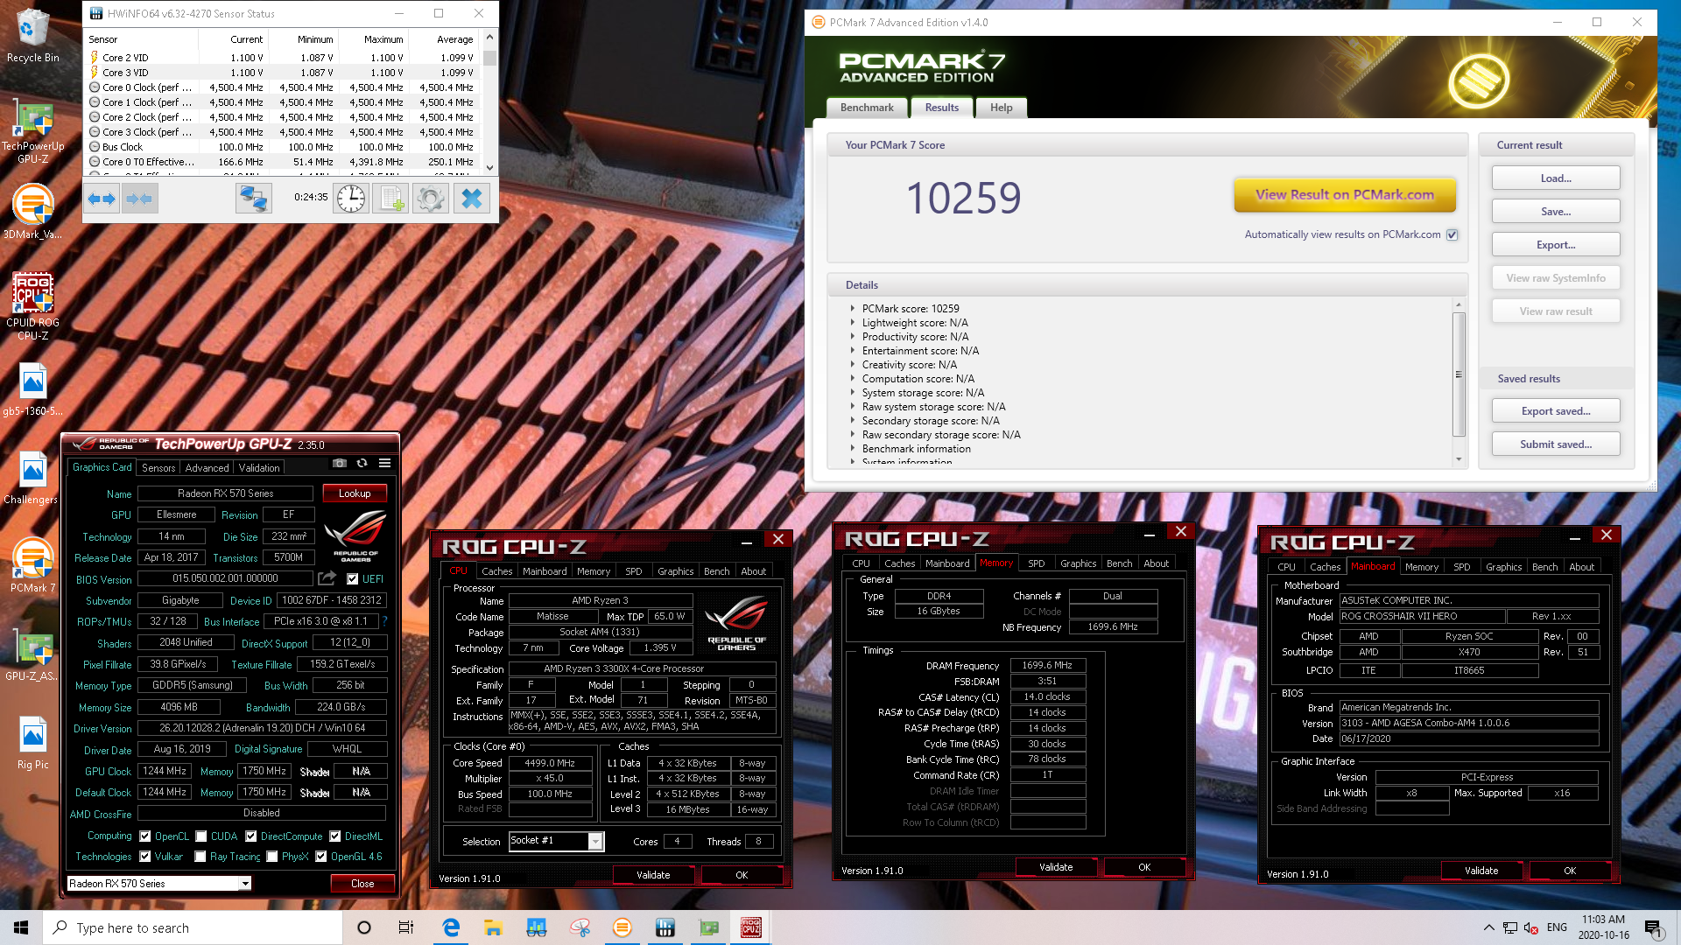Screen dimensions: 1681x945
Task: Open SPD tab in Memory CPU-Z window
Action: pos(1037,563)
